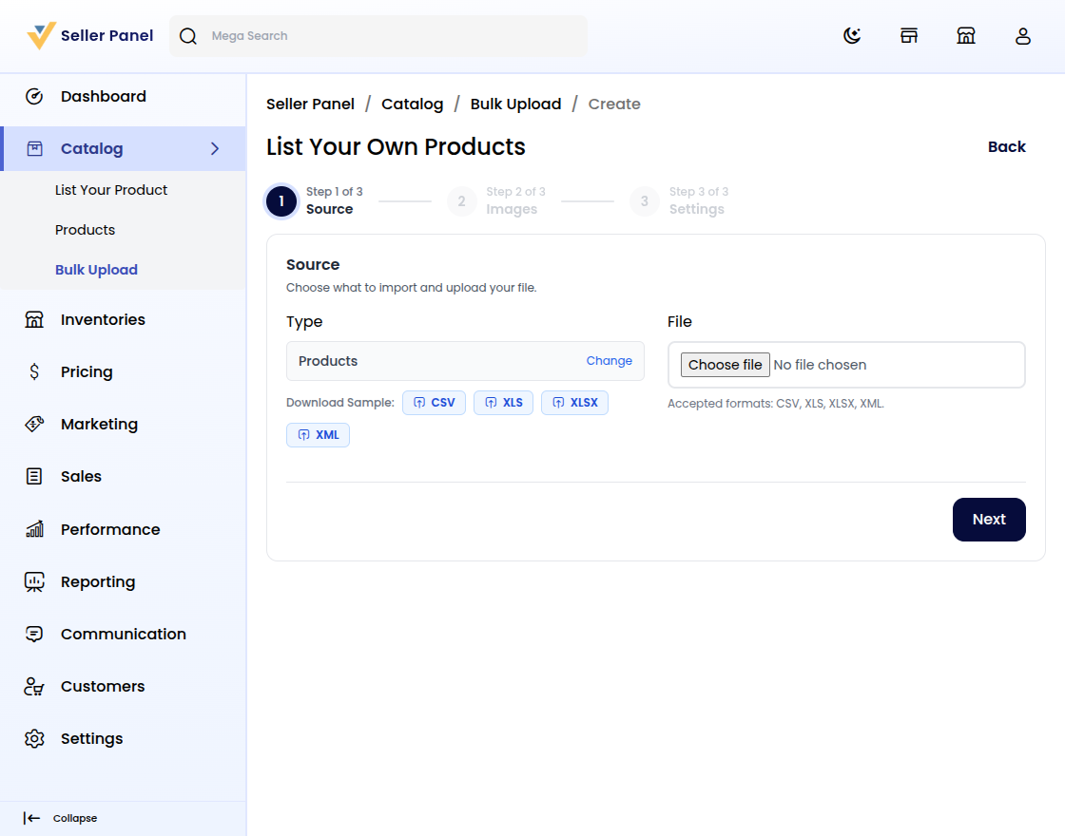This screenshot has width=1065, height=836.
Task: Click the Seller Panel header title
Action: click(x=106, y=36)
